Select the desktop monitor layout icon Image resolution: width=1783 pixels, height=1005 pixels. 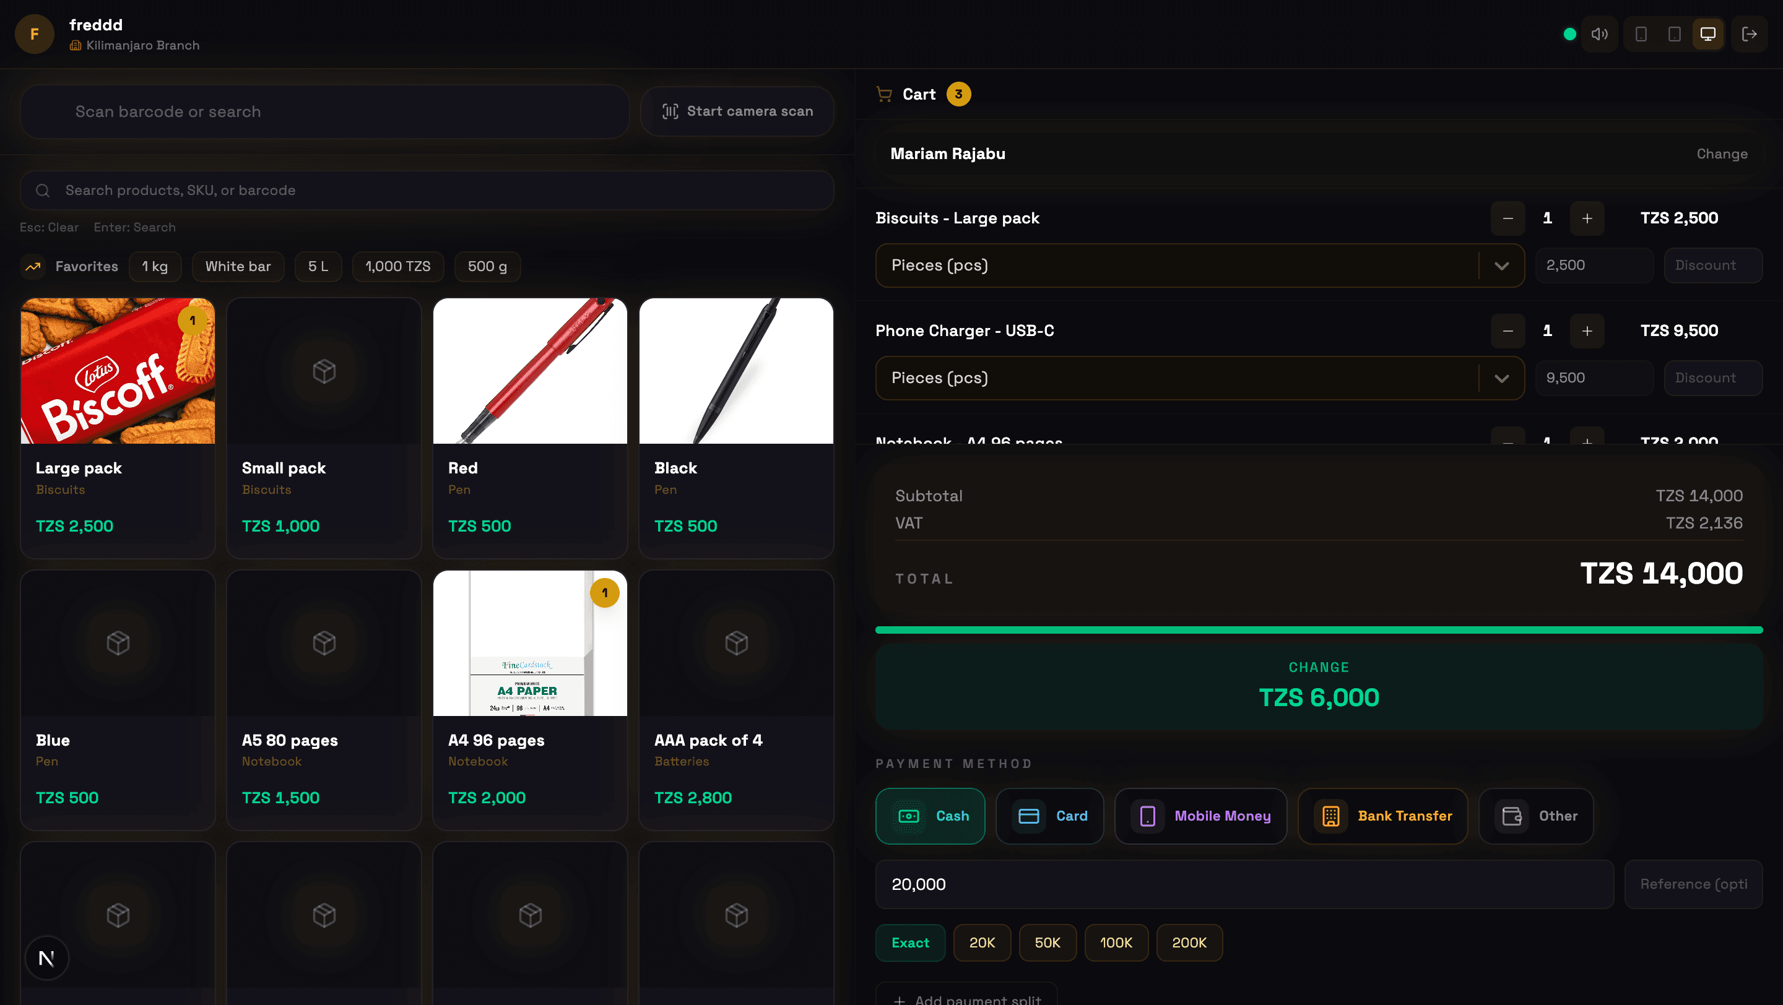(1708, 34)
